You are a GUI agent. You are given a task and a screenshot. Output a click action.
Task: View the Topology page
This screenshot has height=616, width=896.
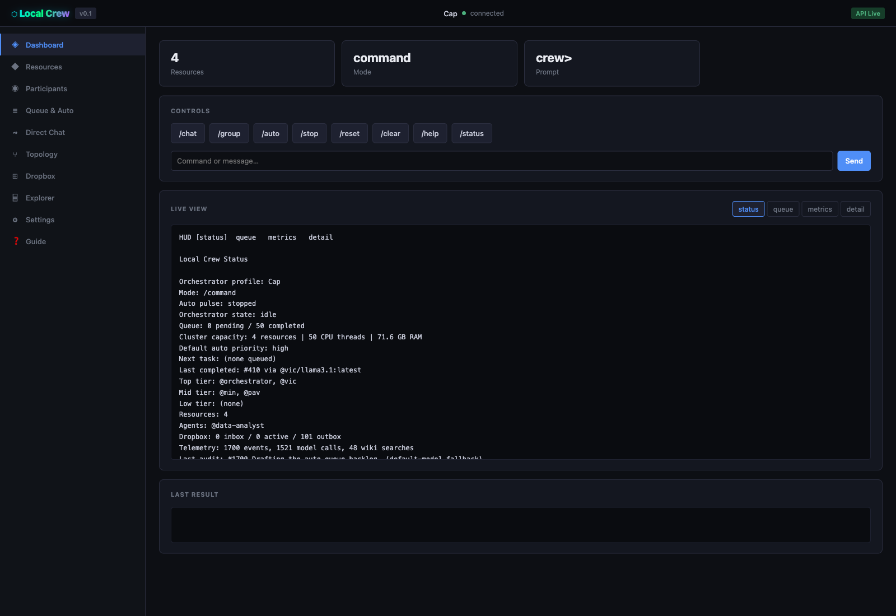point(73,154)
